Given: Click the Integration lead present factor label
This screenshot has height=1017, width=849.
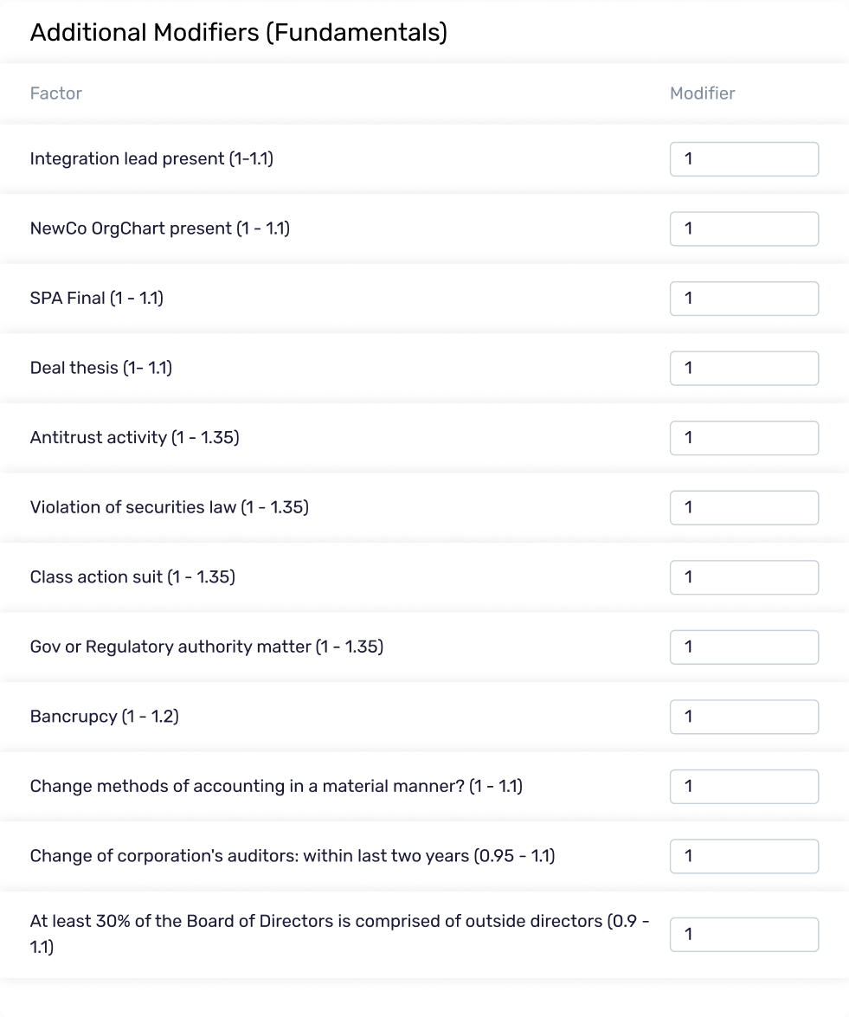Looking at the screenshot, I should (151, 159).
